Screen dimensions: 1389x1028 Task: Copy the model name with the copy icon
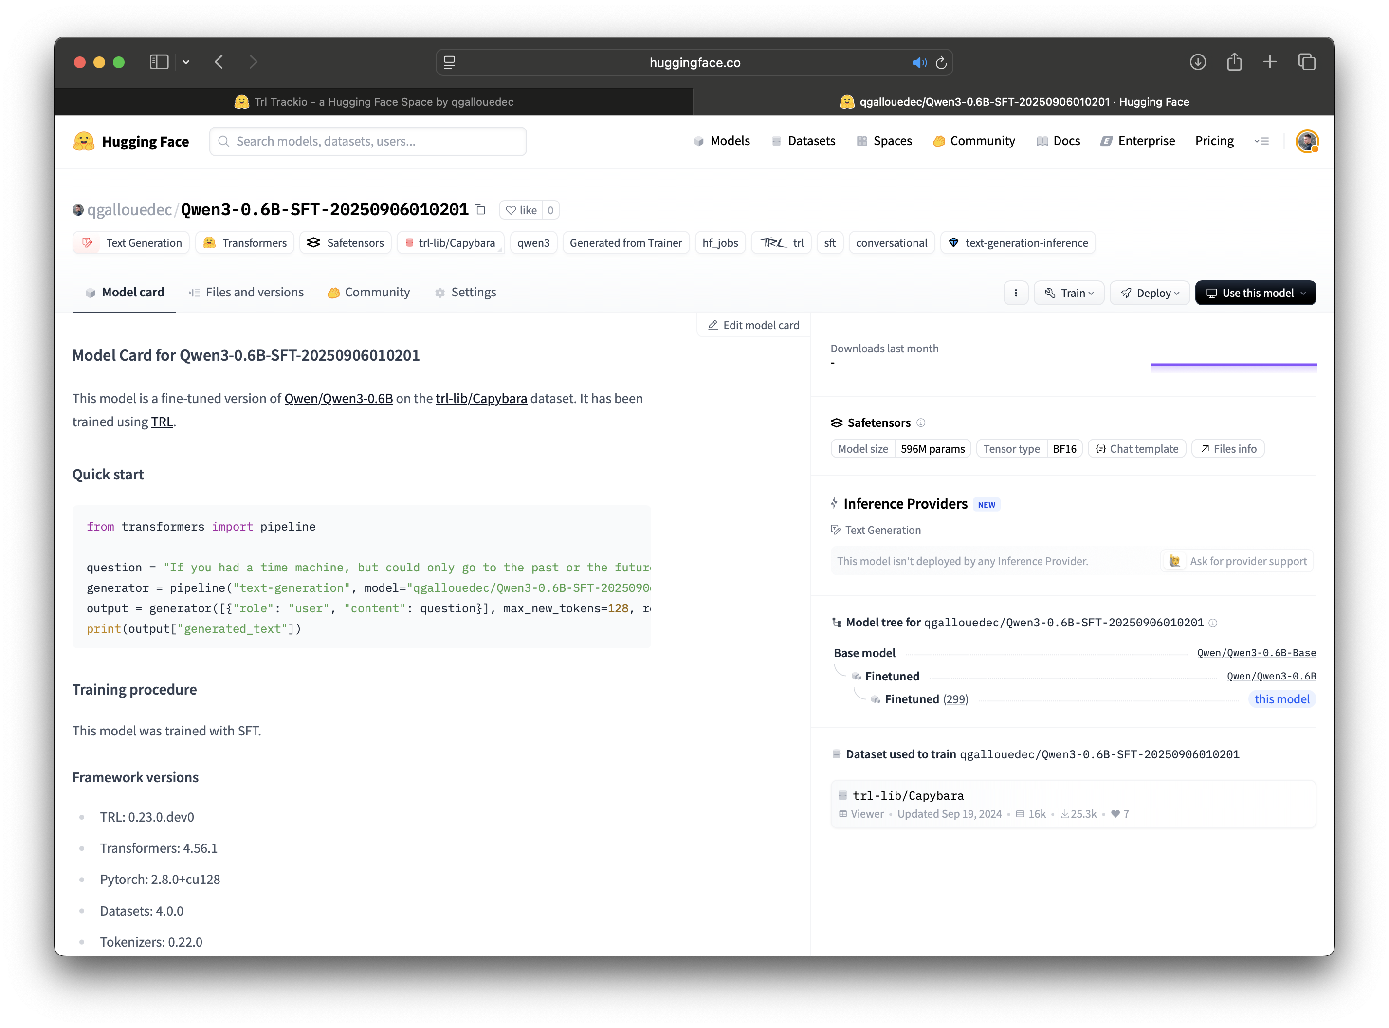(480, 210)
